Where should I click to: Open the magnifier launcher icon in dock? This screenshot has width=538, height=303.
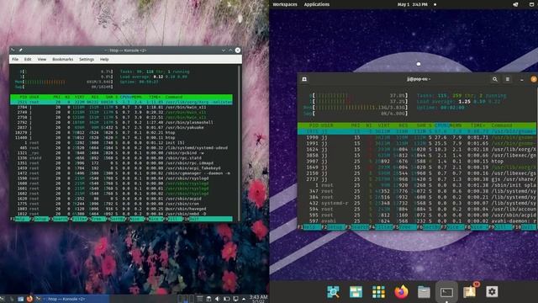click(333, 292)
